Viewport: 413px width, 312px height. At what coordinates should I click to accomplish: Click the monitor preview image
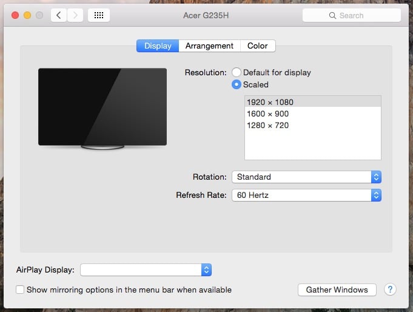point(102,109)
